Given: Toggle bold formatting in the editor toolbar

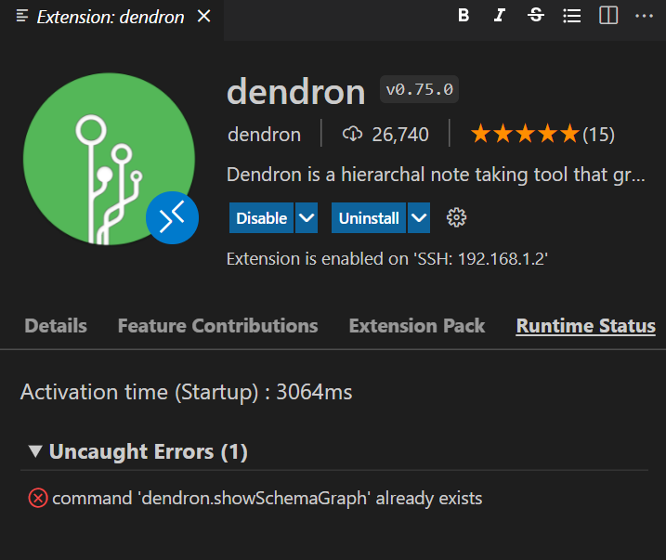Looking at the screenshot, I should click(464, 16).
